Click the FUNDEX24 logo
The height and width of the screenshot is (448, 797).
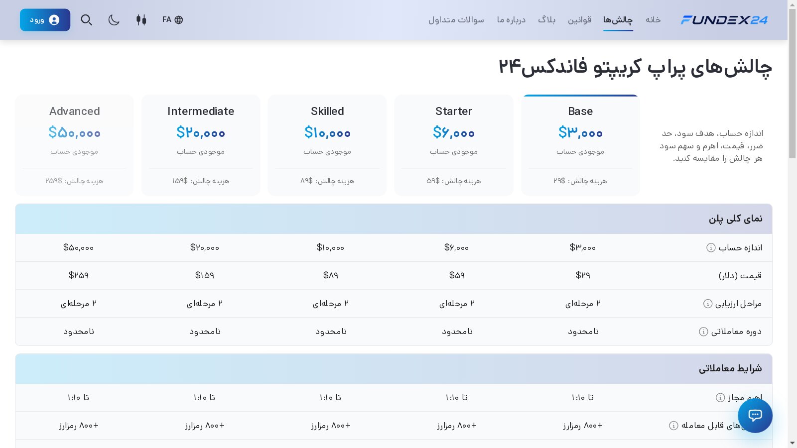click(724, 20)
